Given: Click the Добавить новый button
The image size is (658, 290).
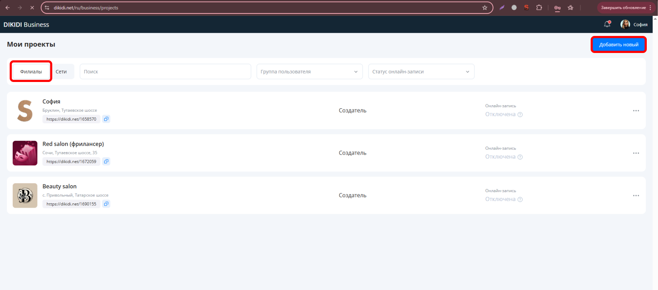Looking at the screenshot, I should click(x=619, y=44).
